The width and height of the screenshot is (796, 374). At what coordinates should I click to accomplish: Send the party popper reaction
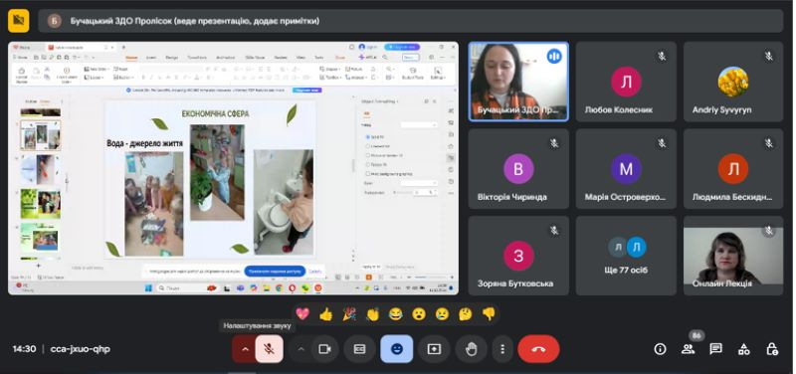point(349,314)
